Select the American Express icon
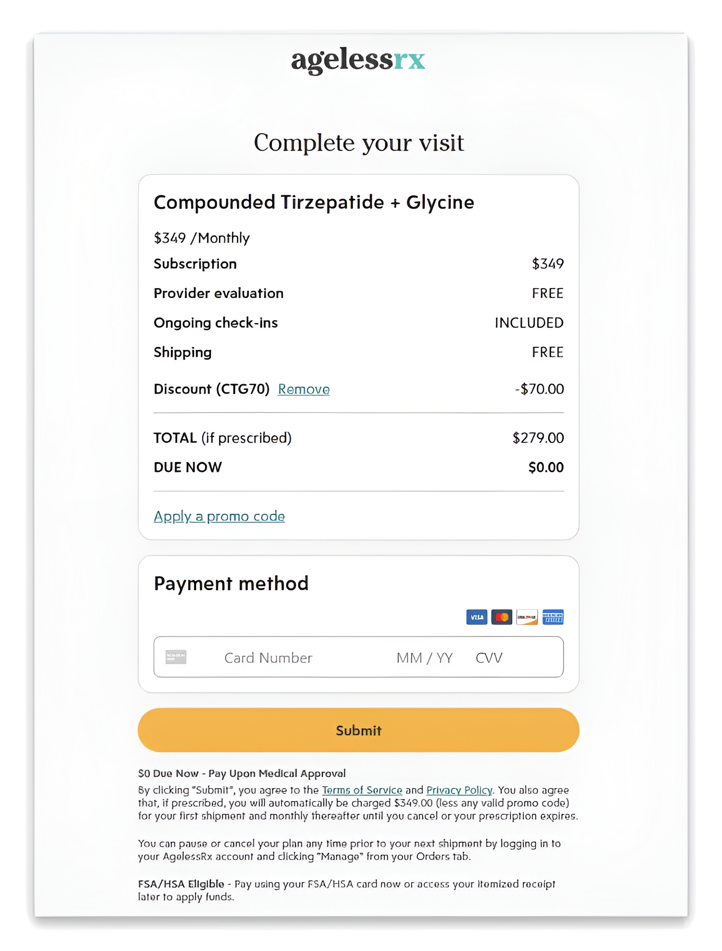Viewport: 722px width, 951px height. pyautogui.click(x=553, y=617)
